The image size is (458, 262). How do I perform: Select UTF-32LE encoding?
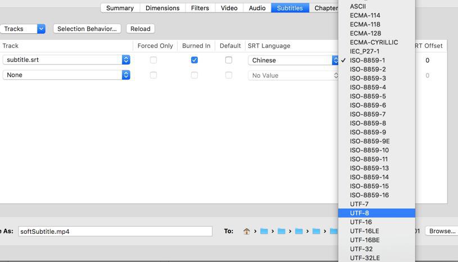coord(377,258)
